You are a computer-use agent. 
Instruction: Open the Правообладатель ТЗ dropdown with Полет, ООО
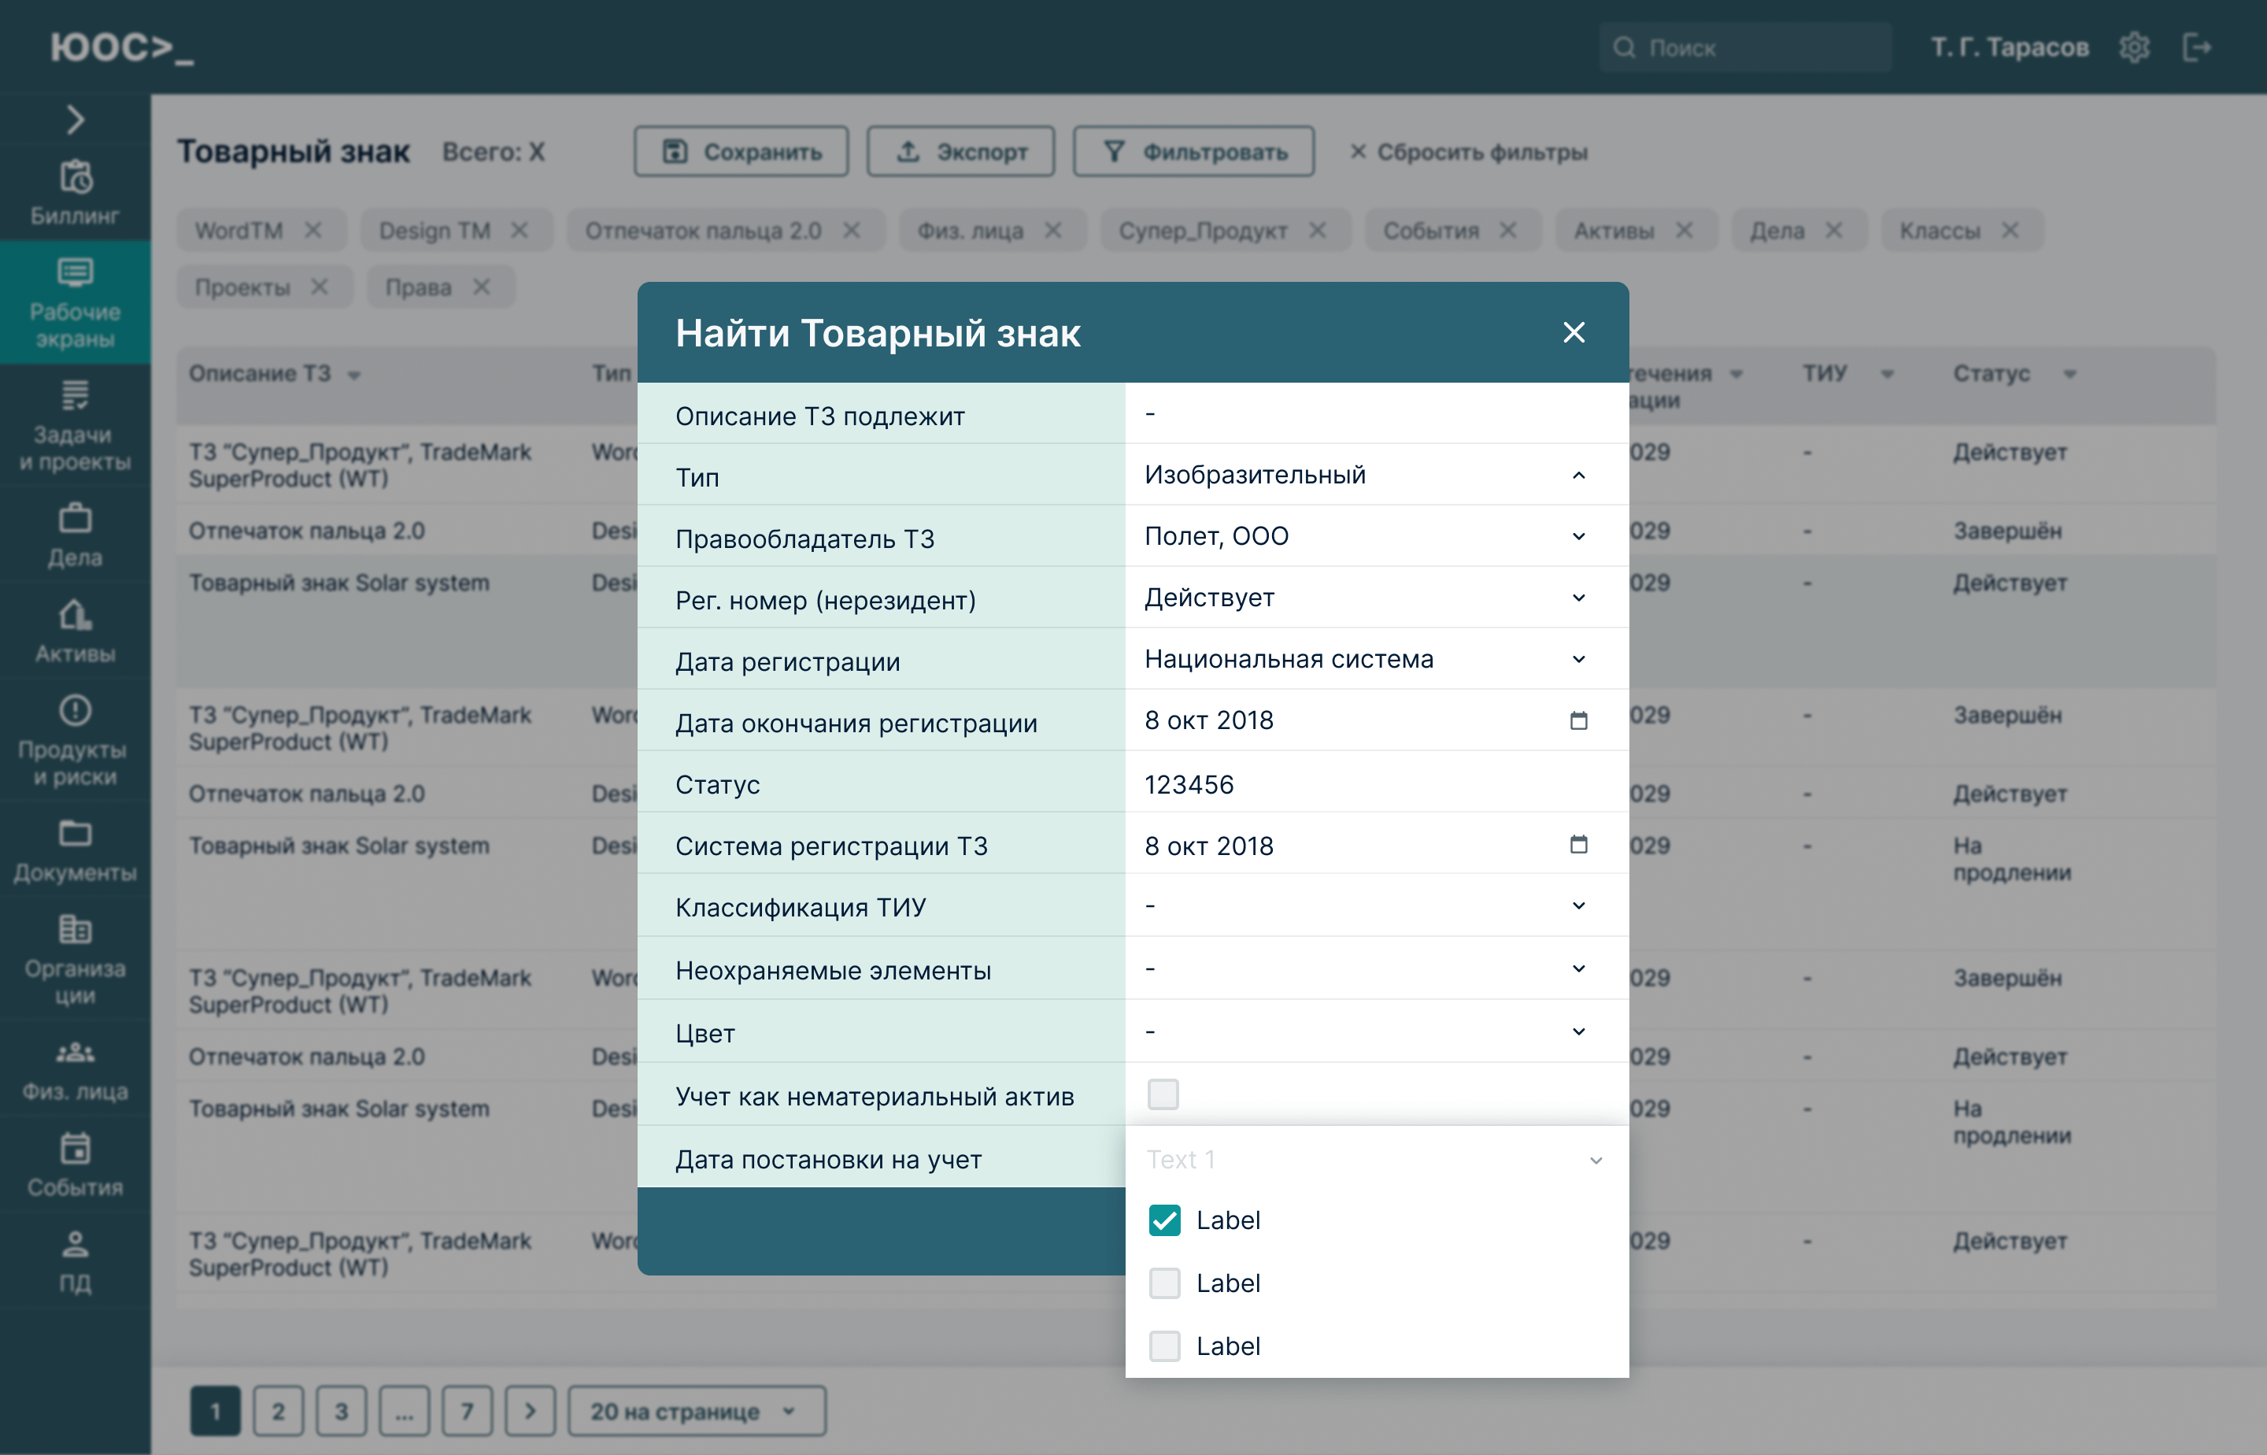[1577, 537]
